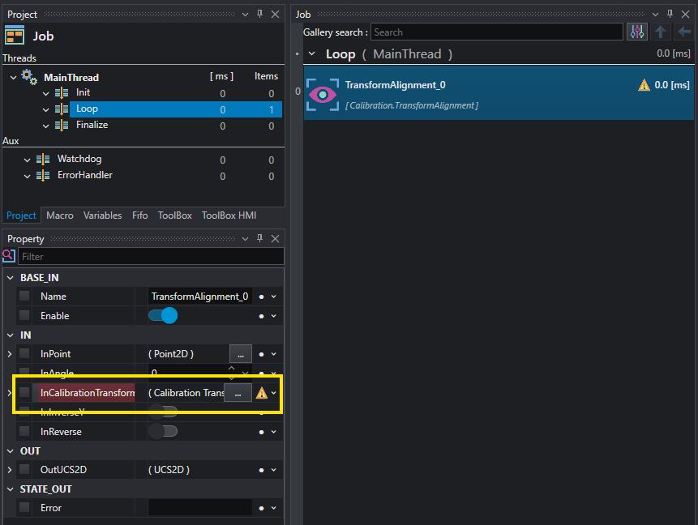Pin the Property panel
Screen dimensions: 698x525
259,238
